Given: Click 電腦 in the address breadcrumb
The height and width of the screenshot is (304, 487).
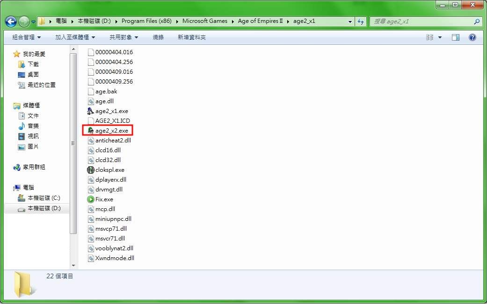Looking at the screenshot, I should 61,21.
